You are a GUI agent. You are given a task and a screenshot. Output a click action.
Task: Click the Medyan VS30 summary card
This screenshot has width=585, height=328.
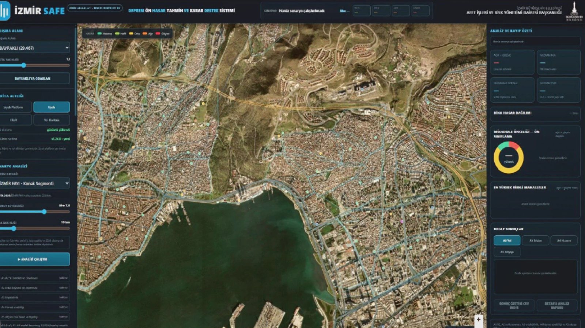click(559, 90)
